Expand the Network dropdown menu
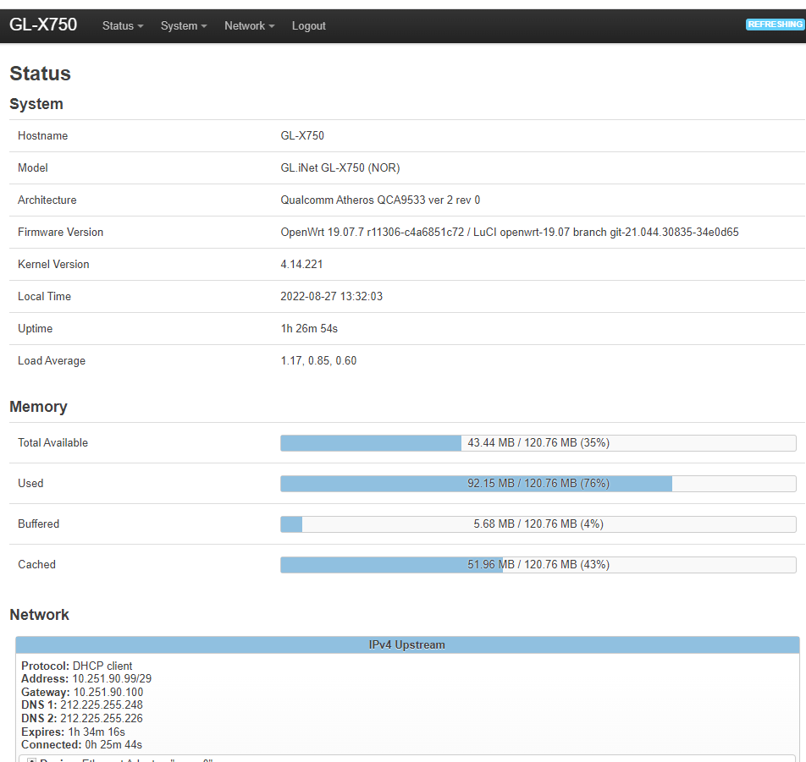The image size is (806, 762). tap(248, 25)
